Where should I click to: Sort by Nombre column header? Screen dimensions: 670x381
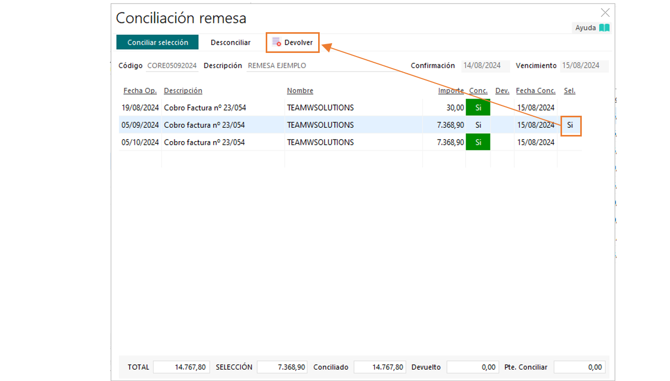click(x=300, y=91)
